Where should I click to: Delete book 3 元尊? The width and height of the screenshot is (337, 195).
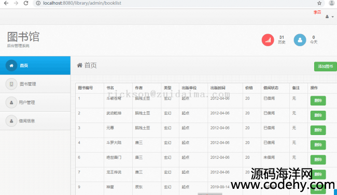(x=318, y=130)
